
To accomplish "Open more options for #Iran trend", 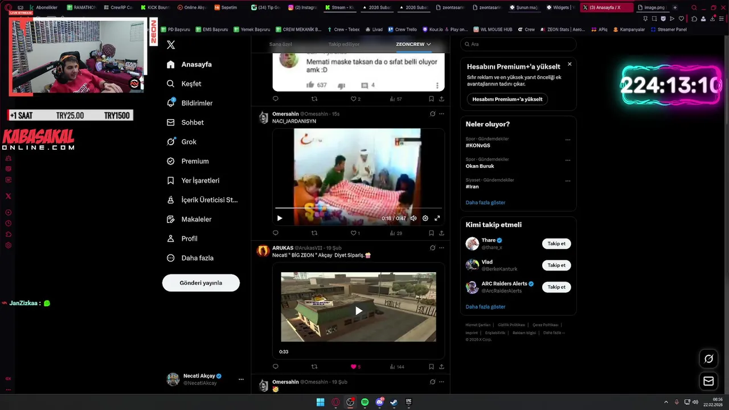I will pos(568,181).
